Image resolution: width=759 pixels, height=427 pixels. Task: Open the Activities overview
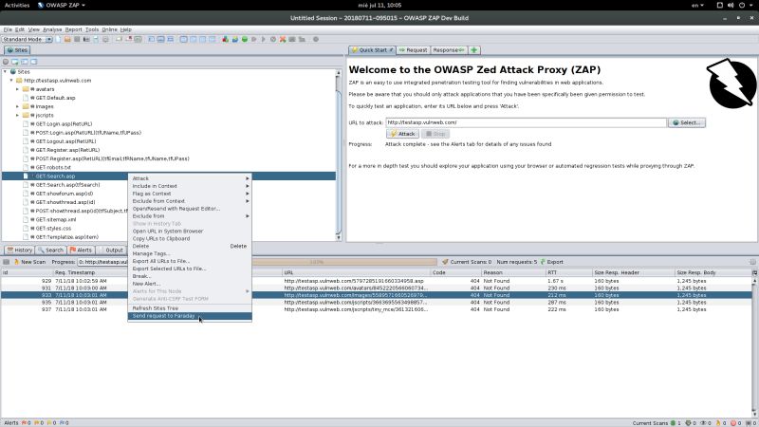(17, 6)
